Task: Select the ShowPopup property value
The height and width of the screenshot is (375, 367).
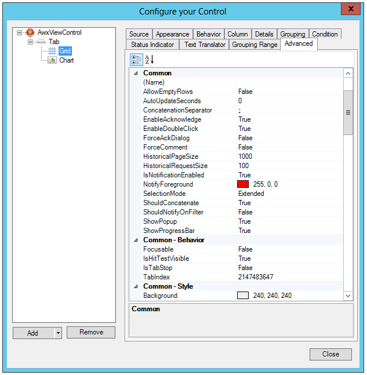Action: tap(290, 221)
